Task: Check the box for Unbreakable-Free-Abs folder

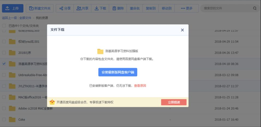Action: coord(4,75)
